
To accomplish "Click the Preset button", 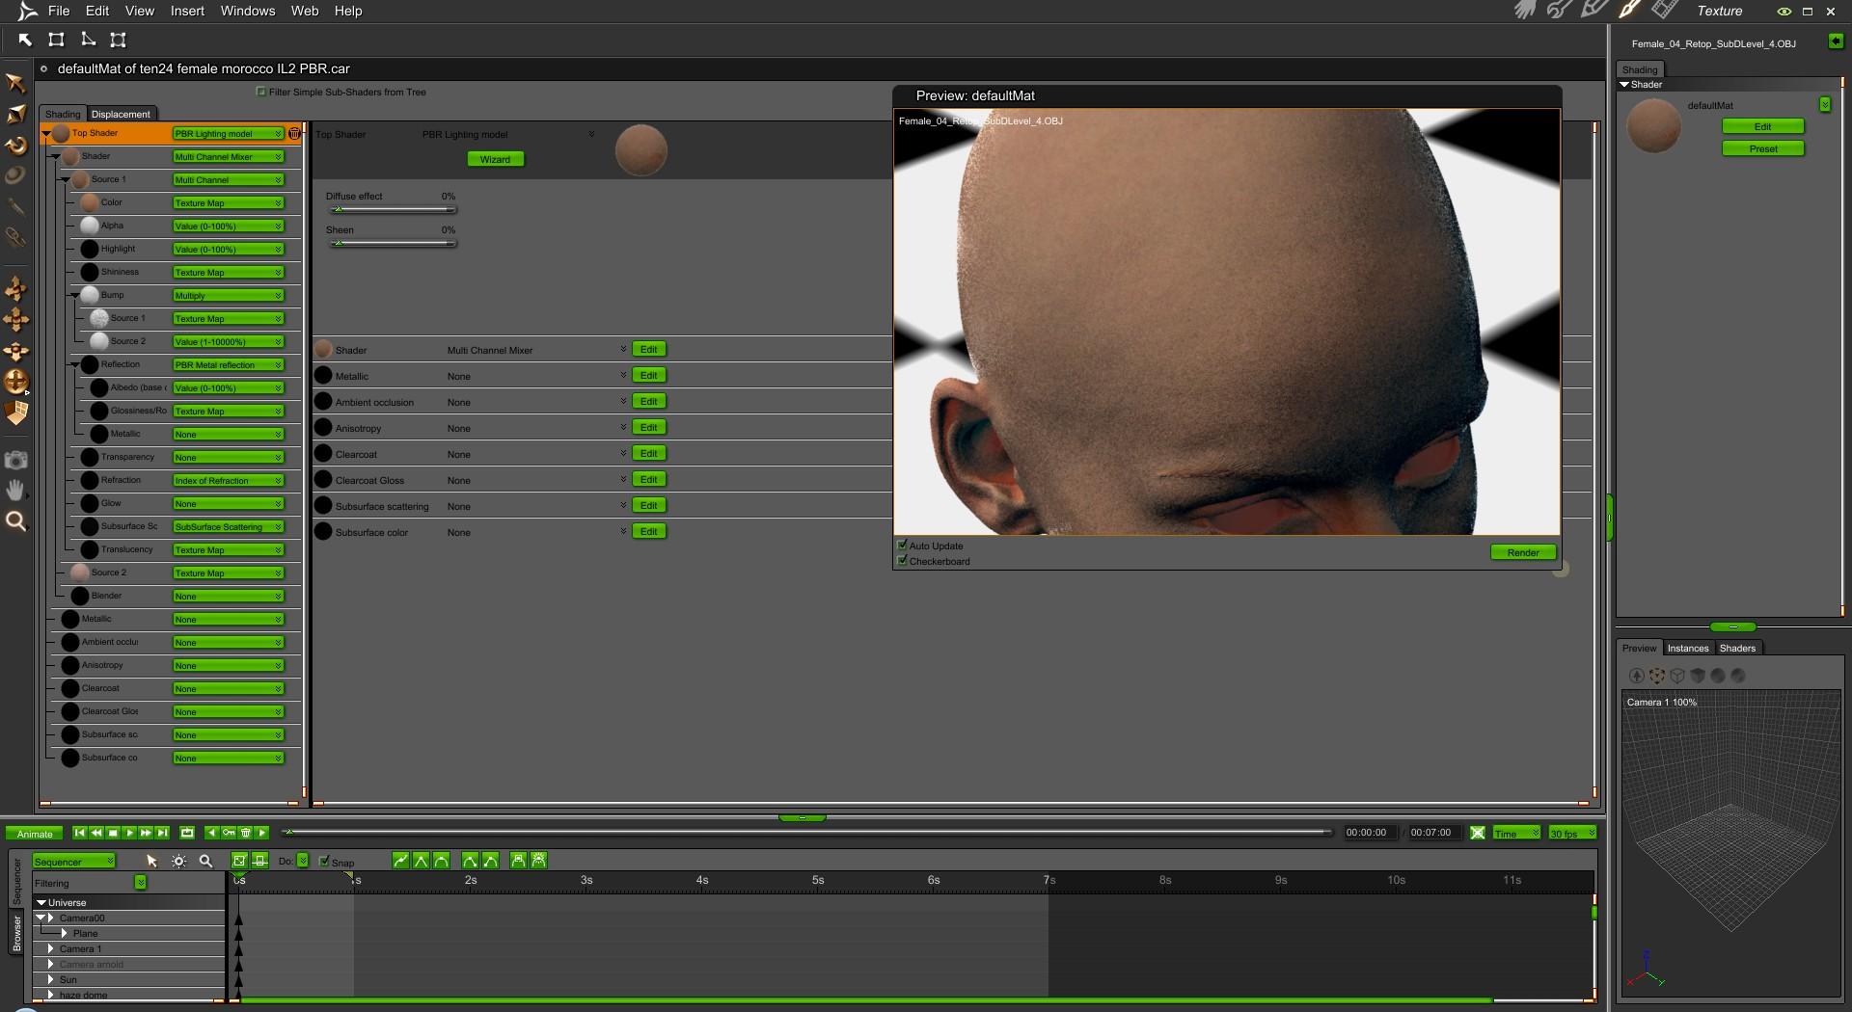I will pyautogui.click(x=1763, y=148).
